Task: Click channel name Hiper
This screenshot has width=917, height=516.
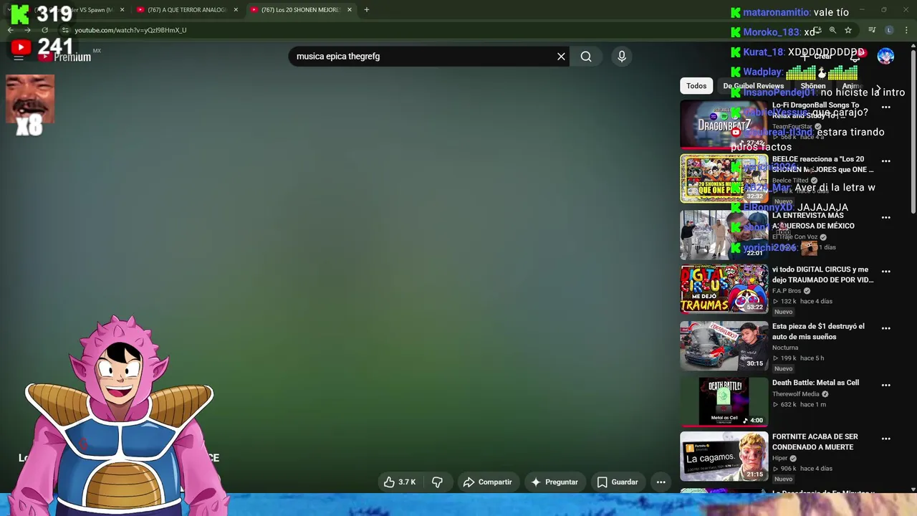Action: point(779,458)
